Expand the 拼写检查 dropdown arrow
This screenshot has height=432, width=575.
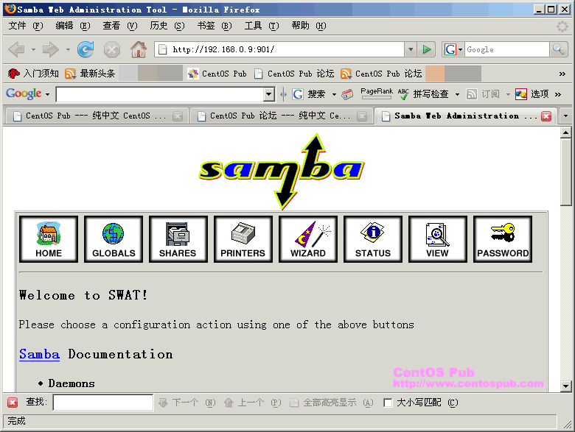[457, 94]
